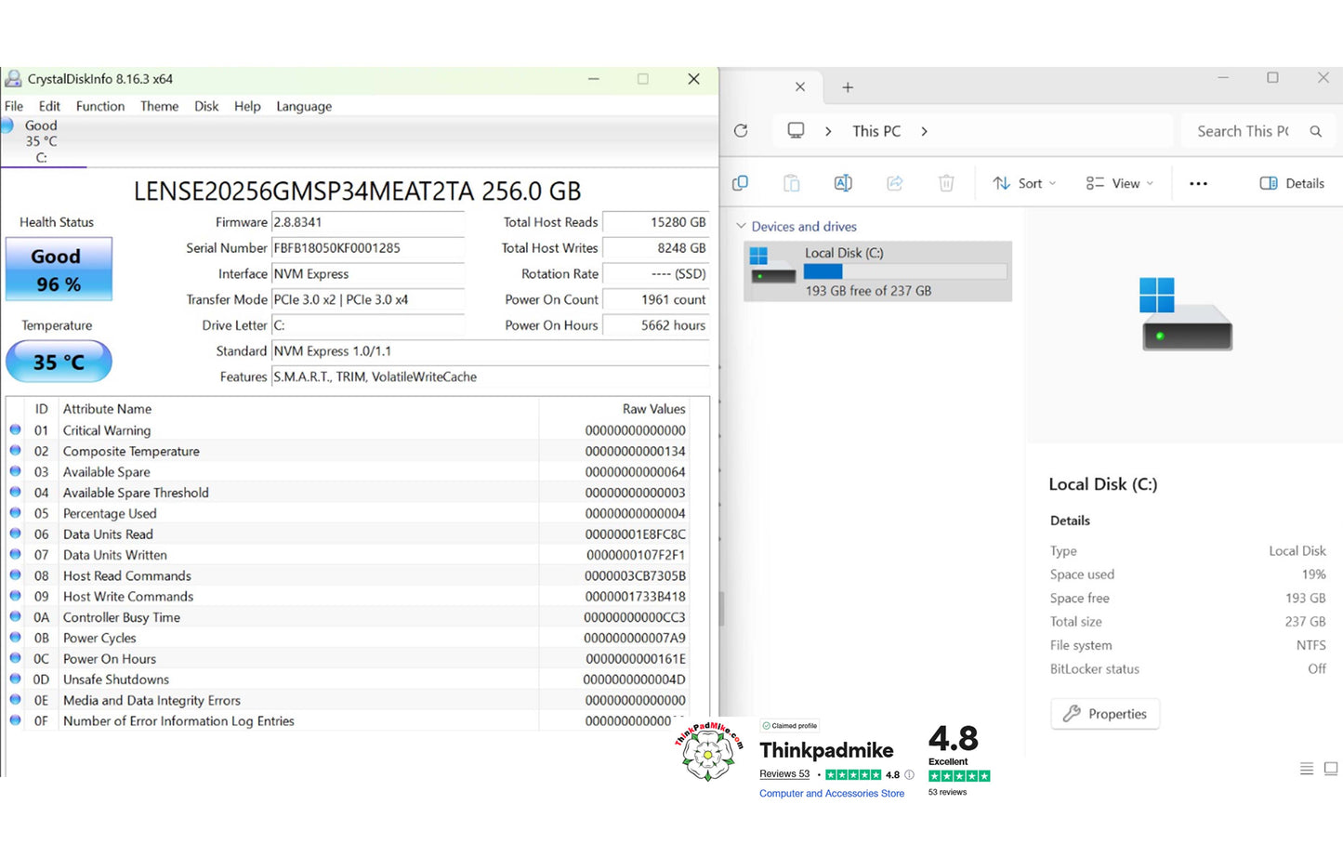Open the See more ellipsis menu
This screenshot has height=844, width=1343.
1199,183
